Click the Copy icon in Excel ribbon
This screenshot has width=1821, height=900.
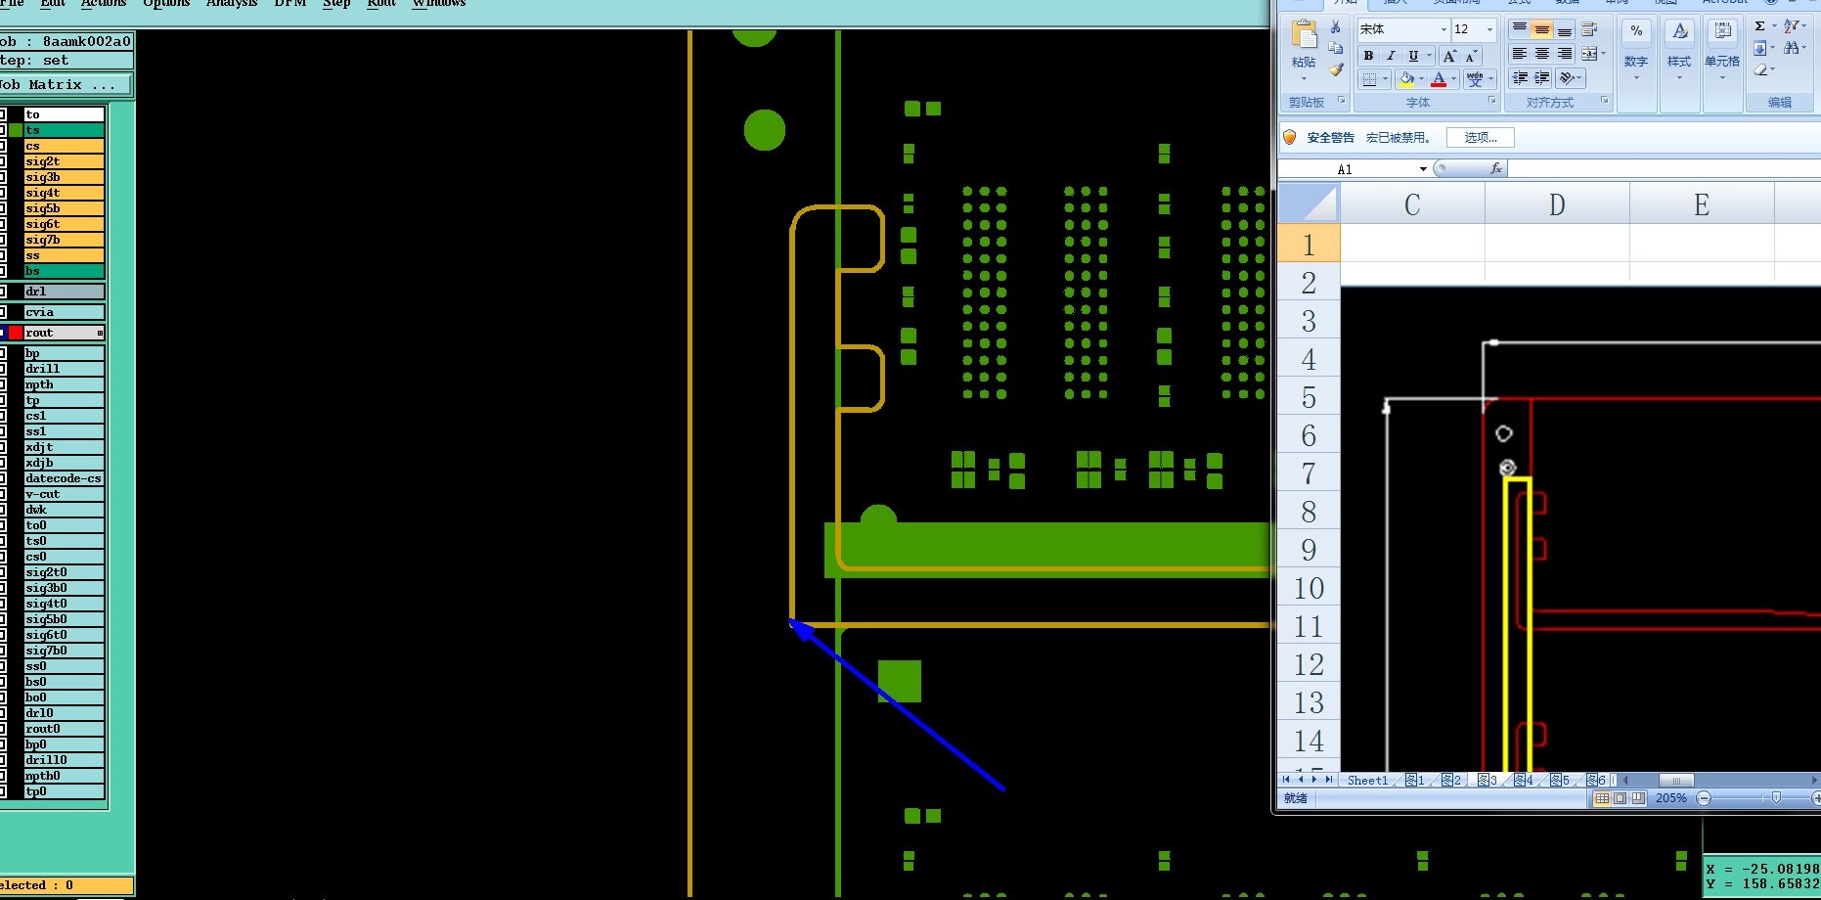tap(1336, 48)
